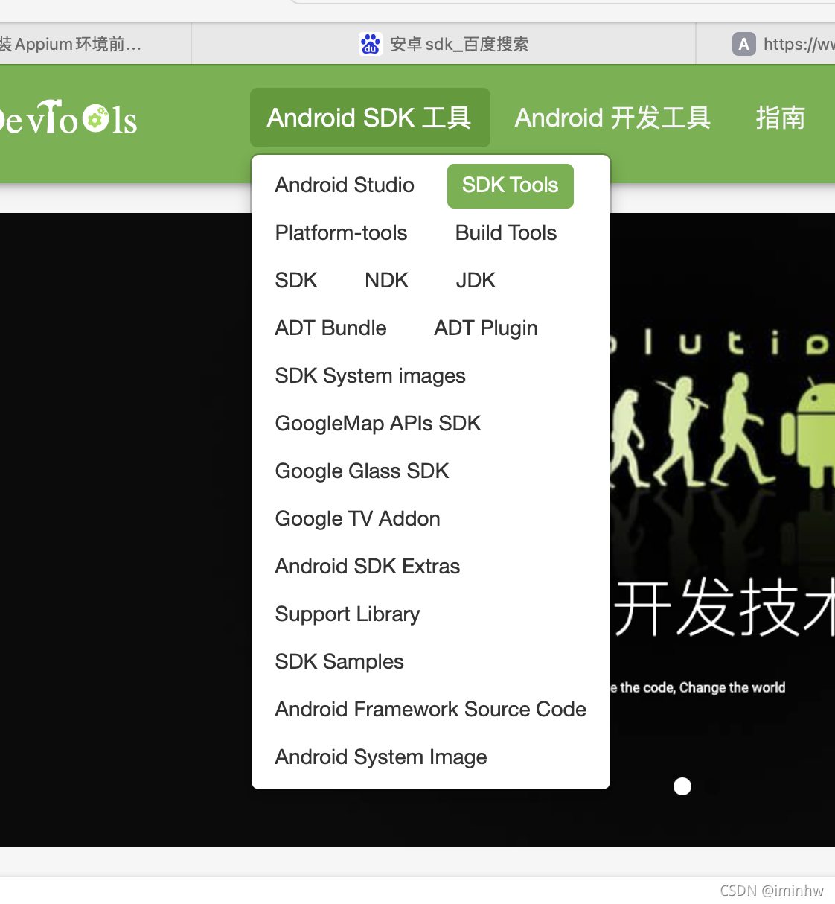Open the Android SDK 工具 menu

coord(370,118)
